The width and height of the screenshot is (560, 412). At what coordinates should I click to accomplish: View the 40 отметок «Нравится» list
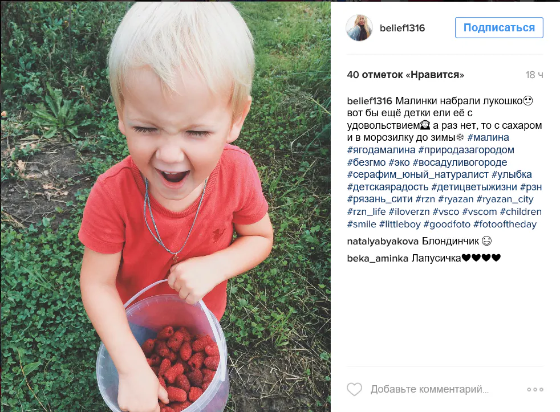click(x=405, y=75)
